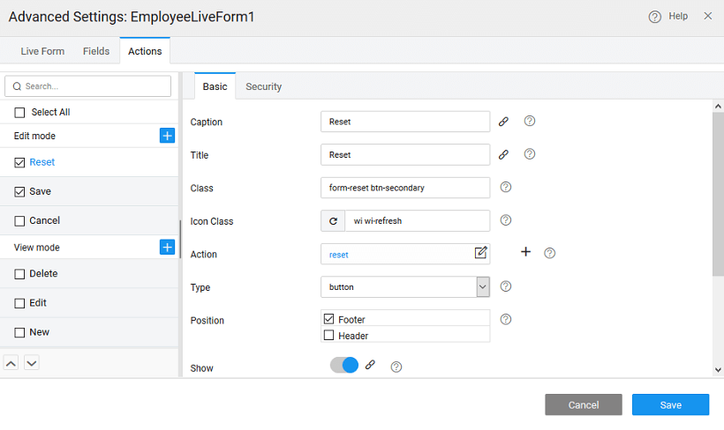
Task: Click the bind icon next to Title field
Action: click(503, 154)
